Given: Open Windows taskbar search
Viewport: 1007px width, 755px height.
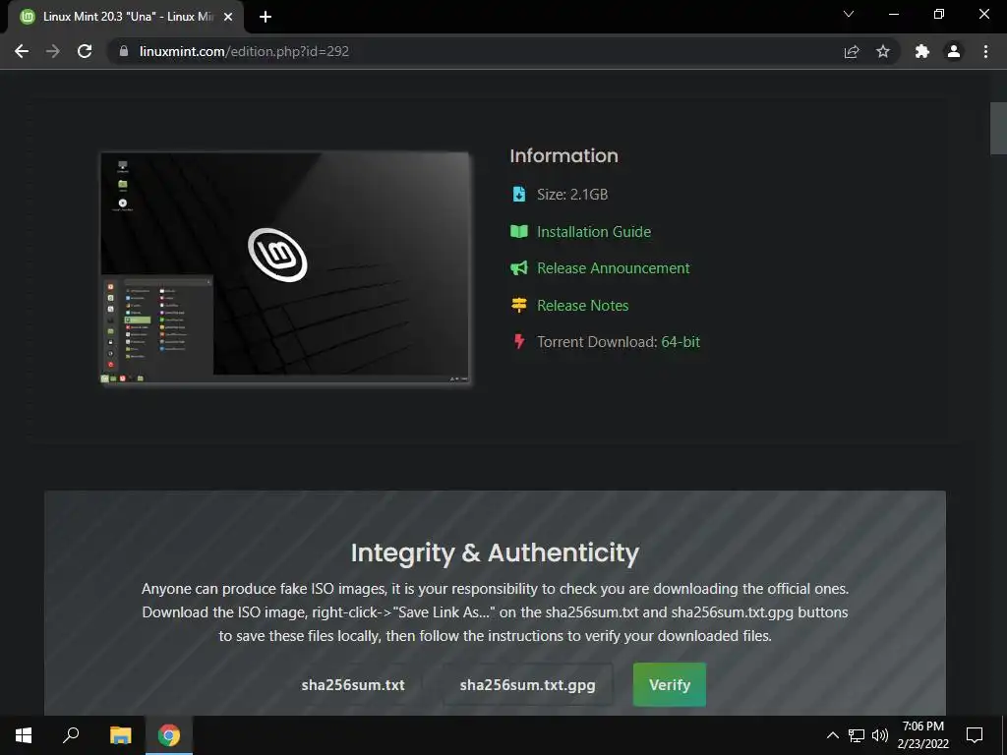Looking at the screenshot, I should click(71, 735).
